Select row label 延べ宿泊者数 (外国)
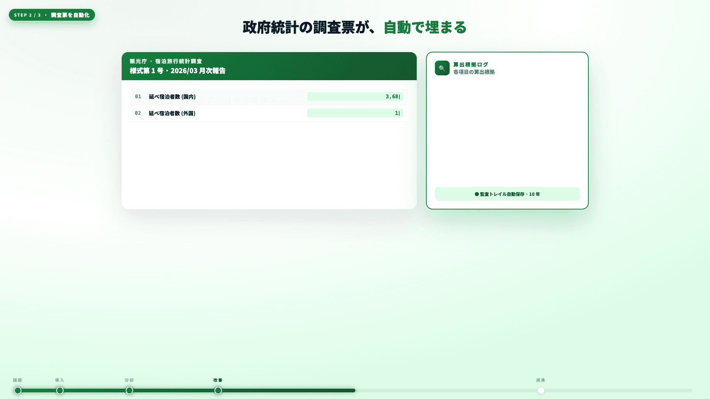 click(172, 113)
